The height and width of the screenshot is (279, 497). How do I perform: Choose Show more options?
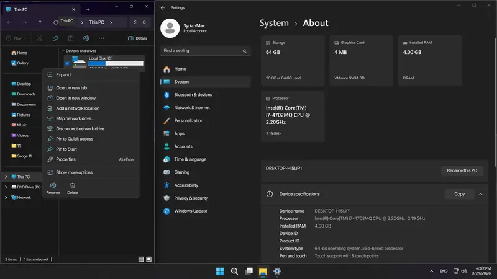click(91, 172)
